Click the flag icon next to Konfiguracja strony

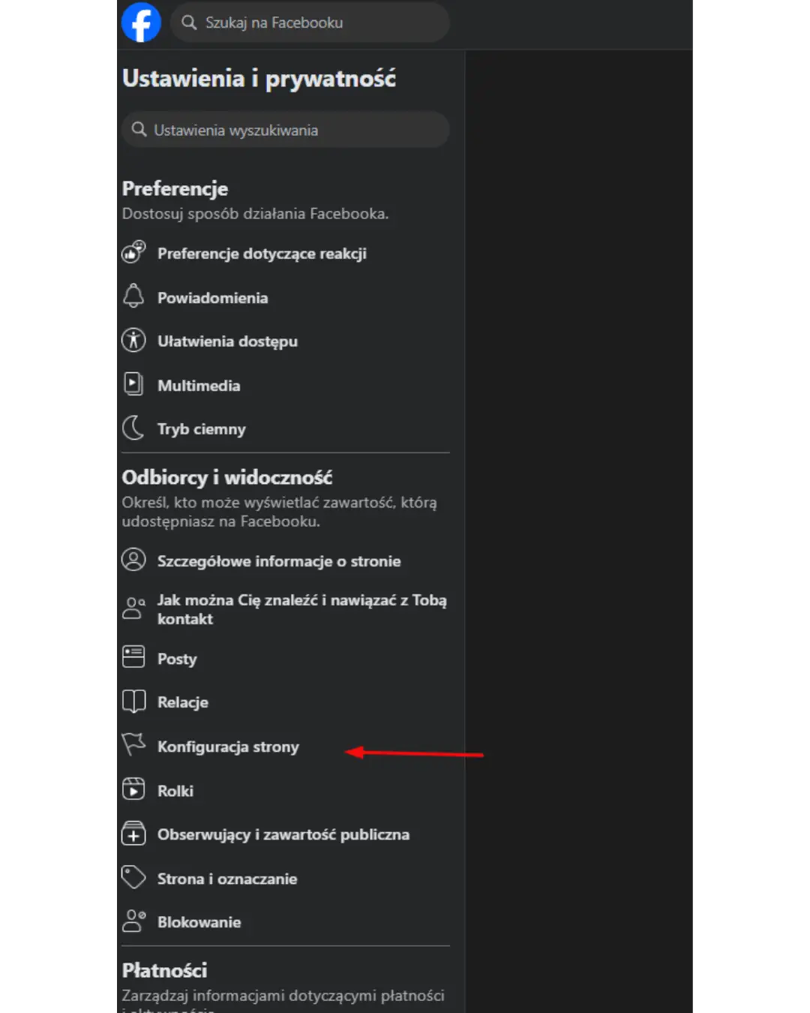[x=133, y=745]
